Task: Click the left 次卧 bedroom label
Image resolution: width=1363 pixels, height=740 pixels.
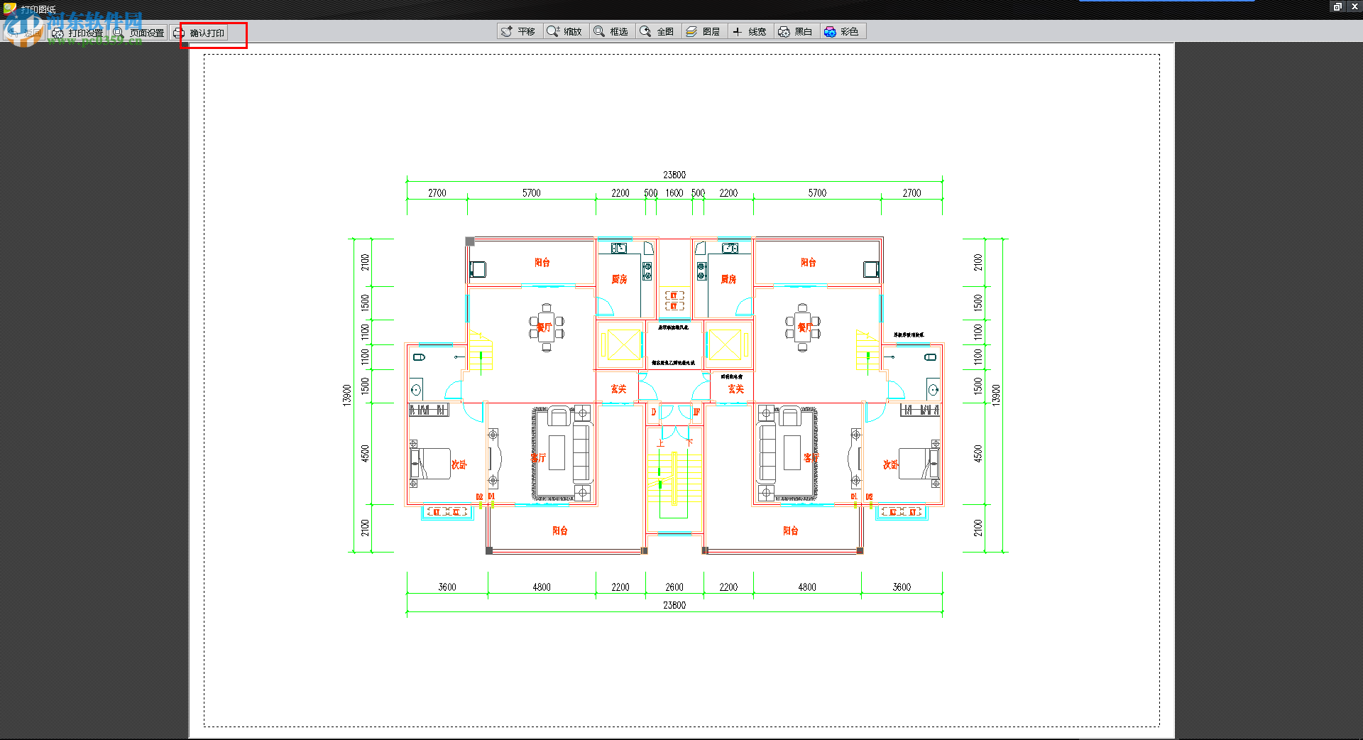Action: coord(459,464)
